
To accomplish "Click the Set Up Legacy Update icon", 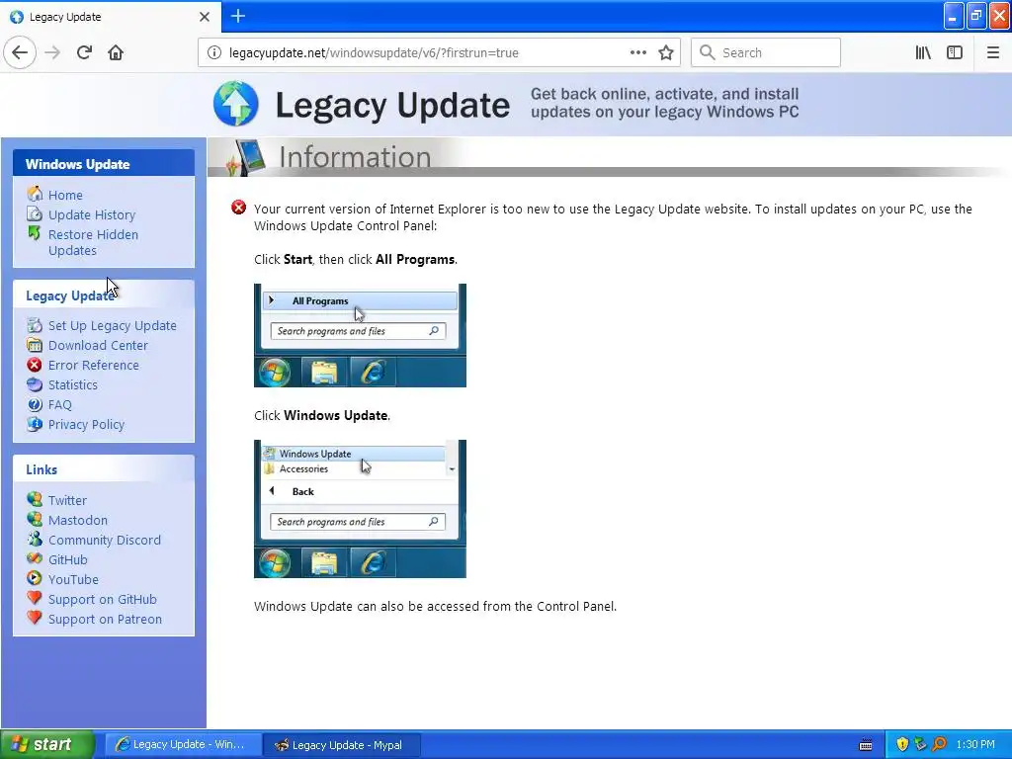I will 35,325.
